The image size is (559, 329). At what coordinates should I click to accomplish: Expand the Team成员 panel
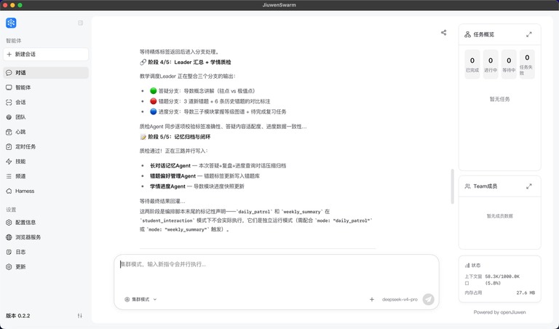pos(529,186)
